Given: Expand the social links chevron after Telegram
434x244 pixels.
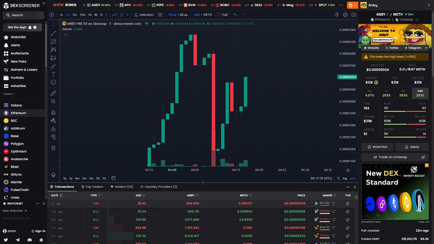Looking at the screenshot, I should point(426,48).
